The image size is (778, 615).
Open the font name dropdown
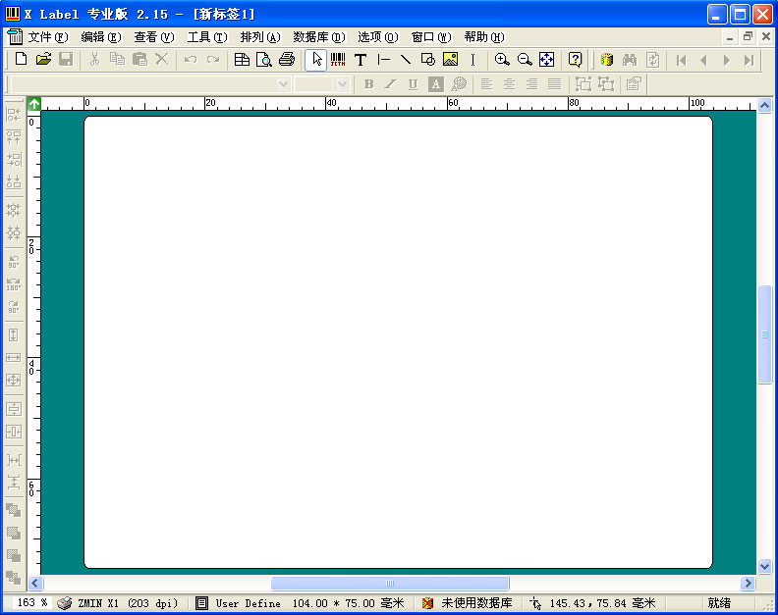click(283, 84)
